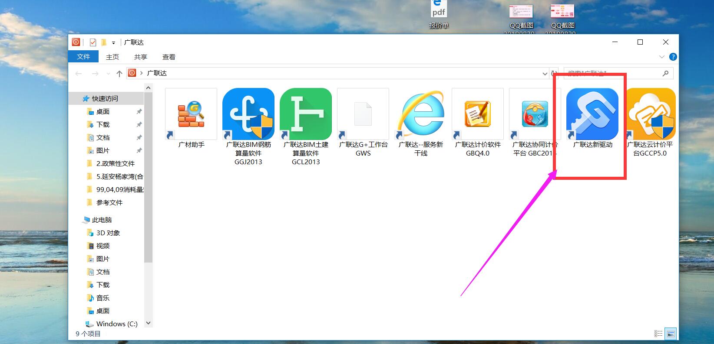714x344 pixels.
Task: Click the properties checkmark icon in title bar
Action: [x=93, y=42]
